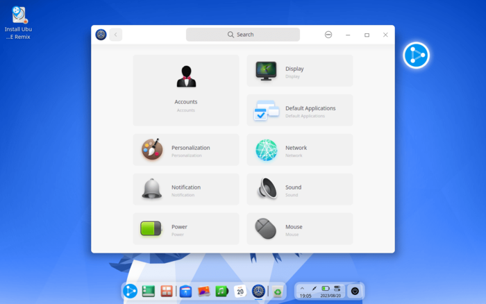Open Display settings monitor icon
486x304 pixels.
click(266, 71)
